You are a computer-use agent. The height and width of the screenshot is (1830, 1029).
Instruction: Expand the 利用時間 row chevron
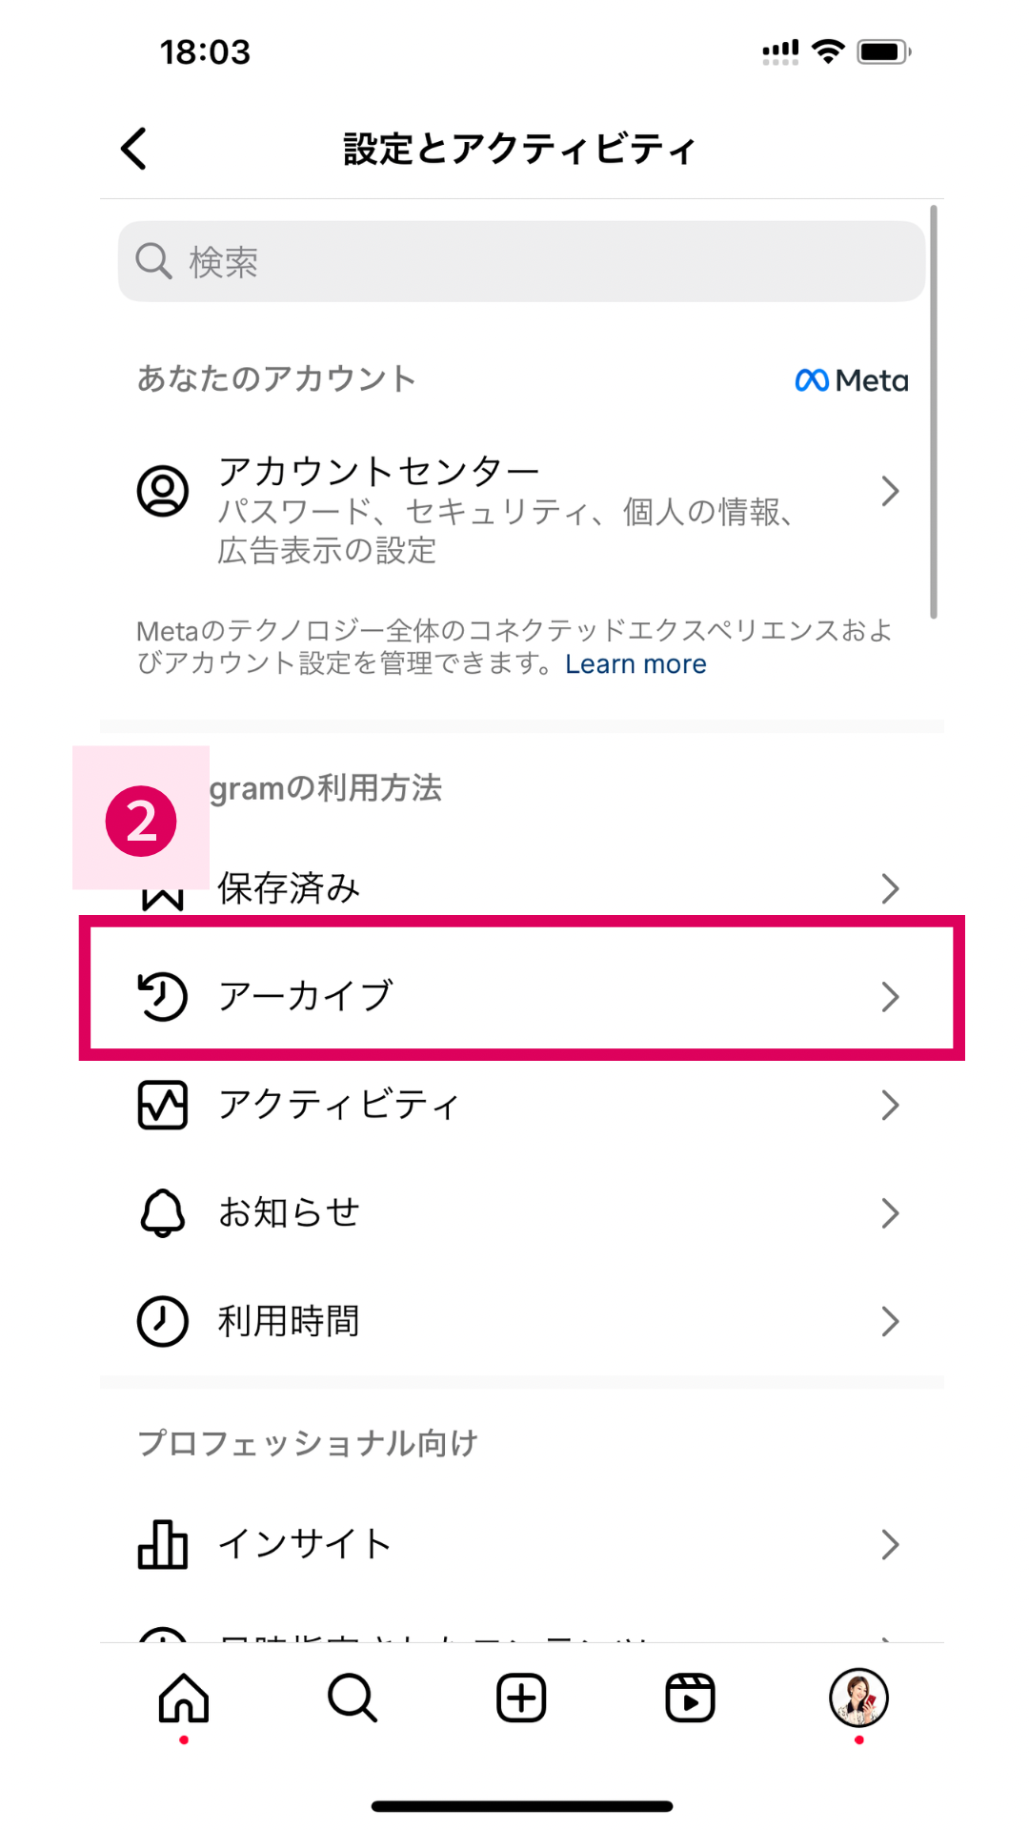[890, 1321]
